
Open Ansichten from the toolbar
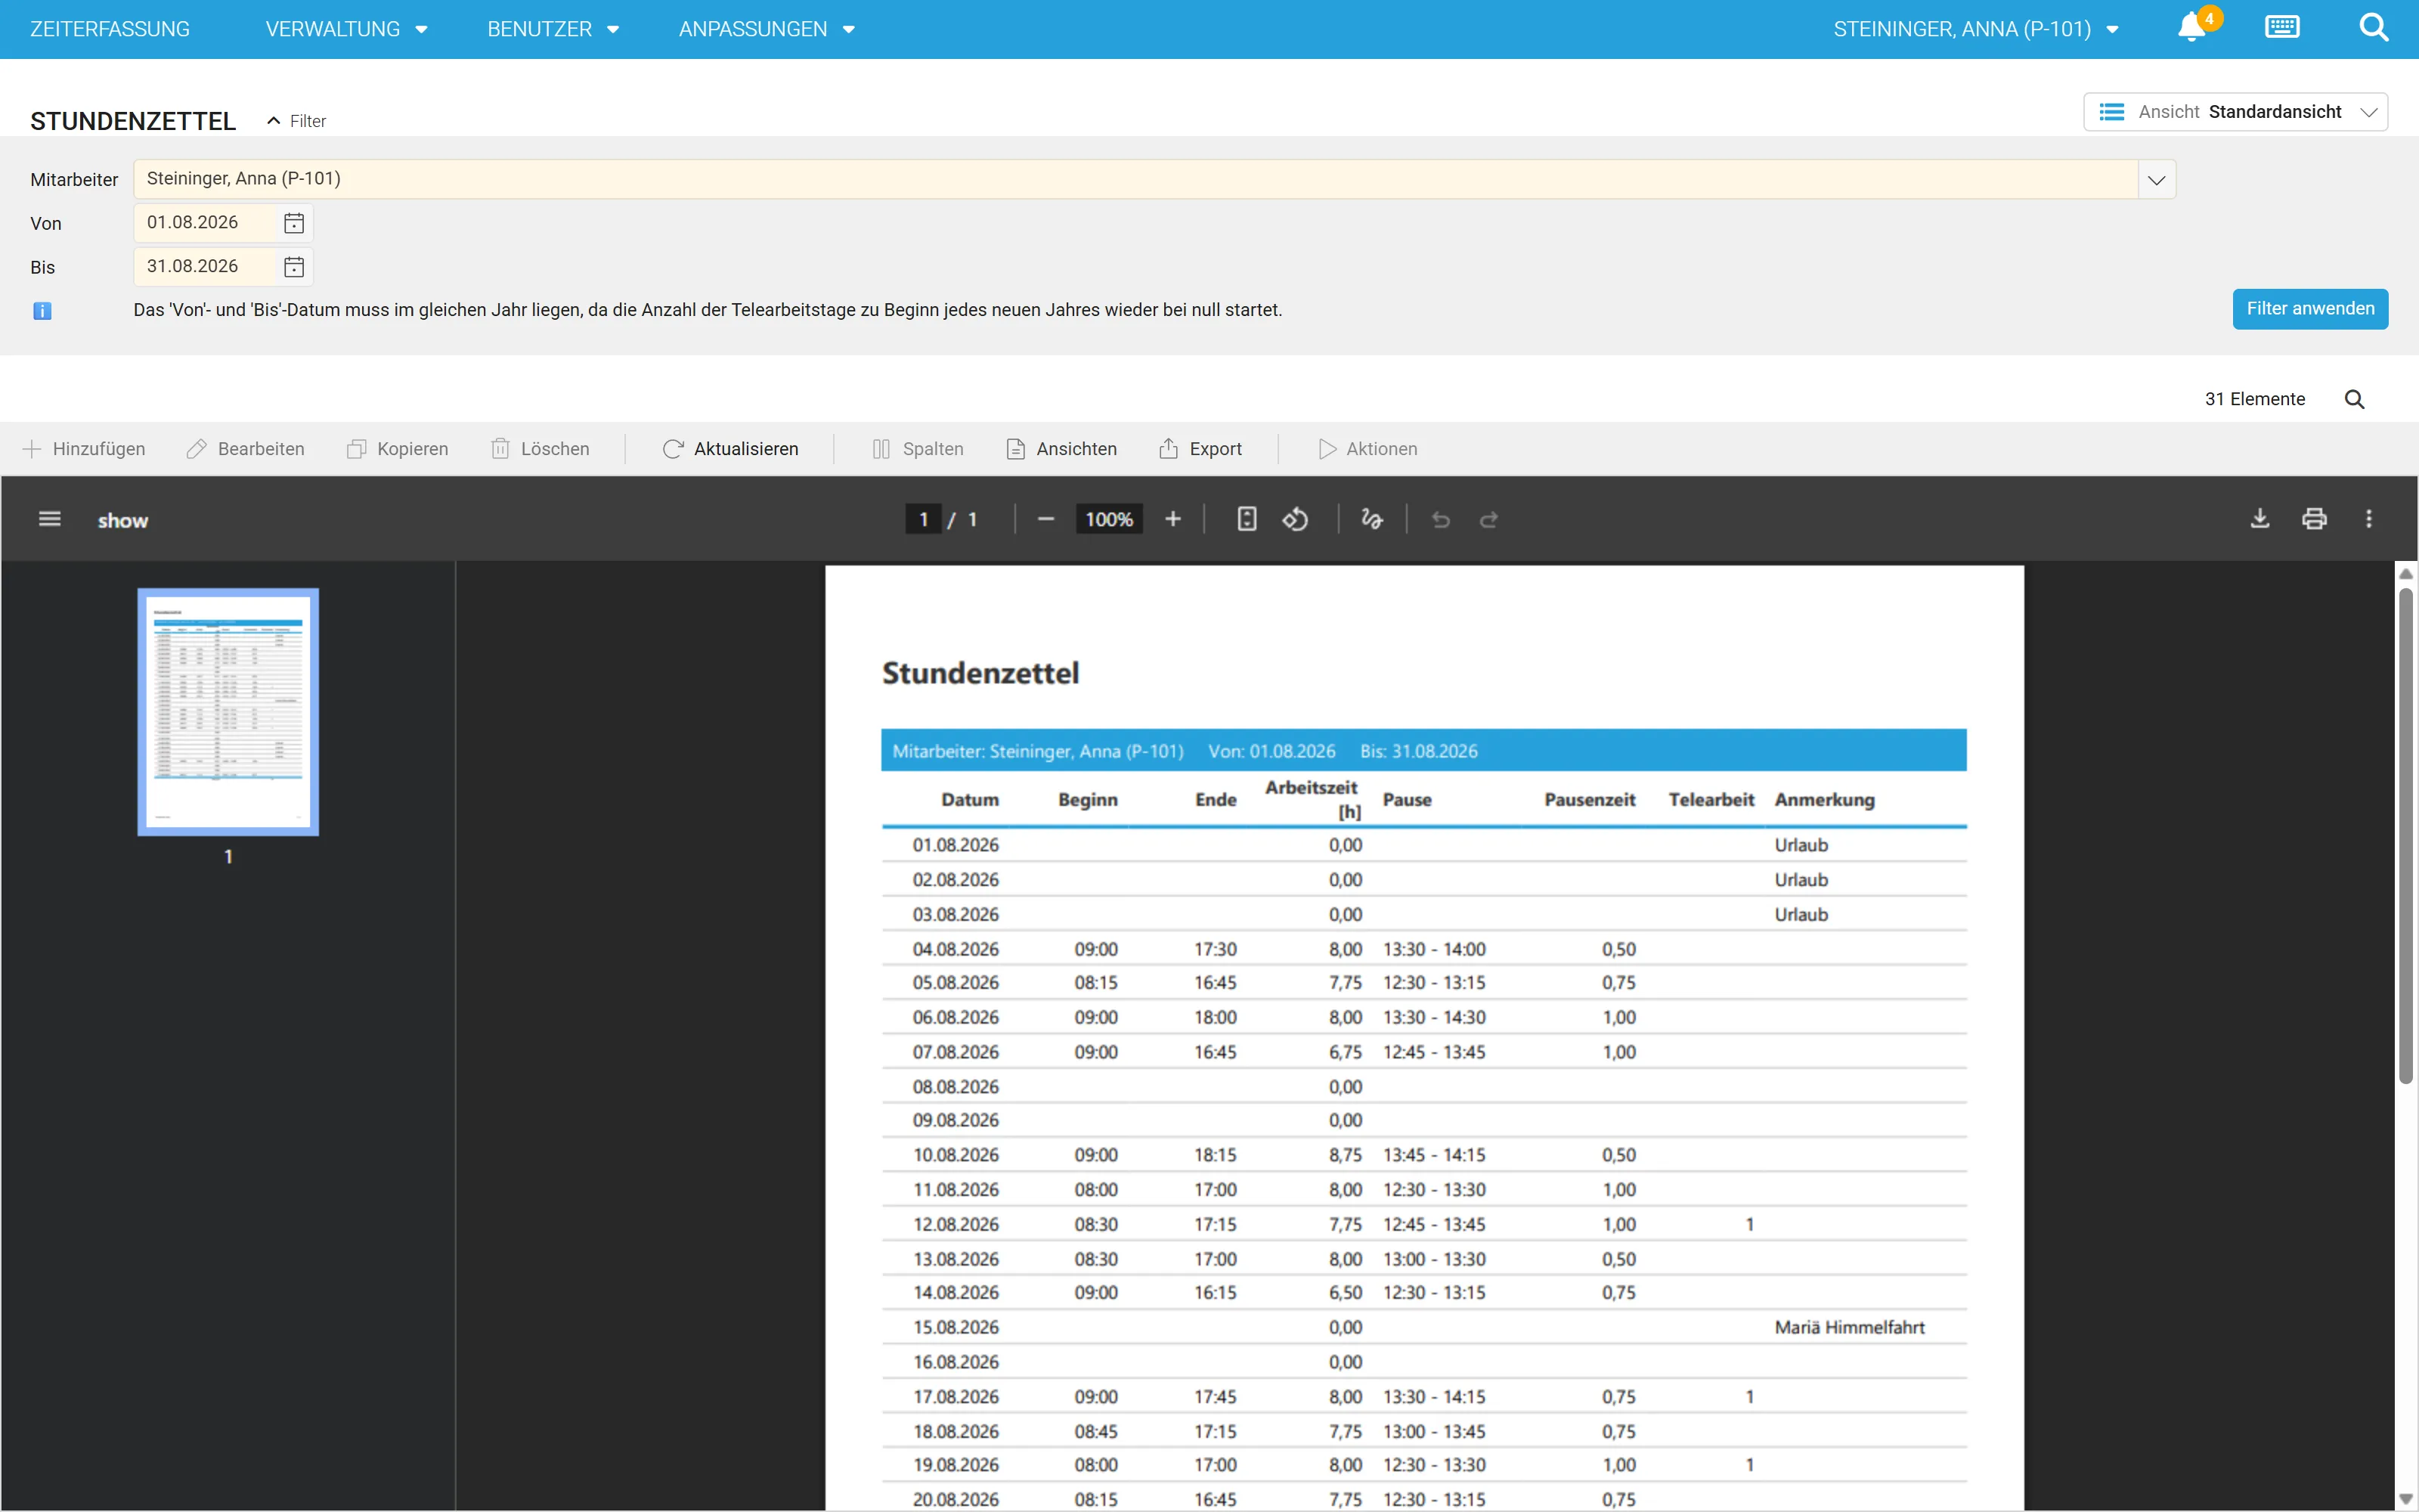point(1061,449)
